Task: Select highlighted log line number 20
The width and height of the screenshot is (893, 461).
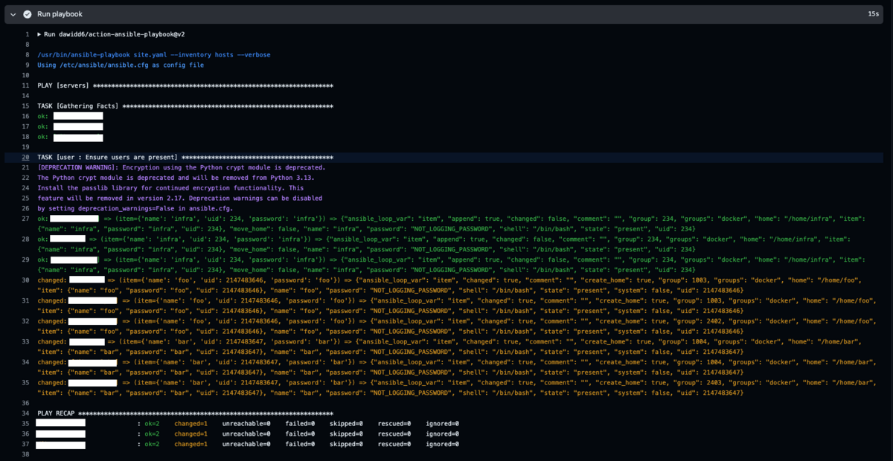Action: 25,158
